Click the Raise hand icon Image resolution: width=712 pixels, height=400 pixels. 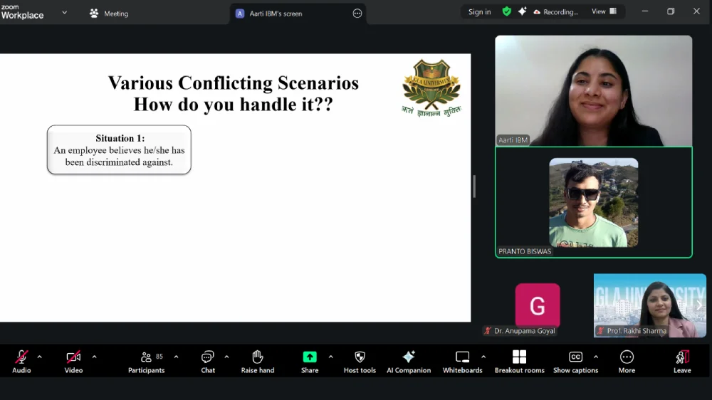tap(258, 361)
